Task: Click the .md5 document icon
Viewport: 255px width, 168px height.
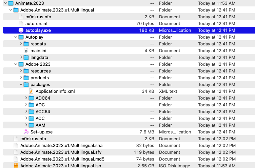Action: coord(16,159)
